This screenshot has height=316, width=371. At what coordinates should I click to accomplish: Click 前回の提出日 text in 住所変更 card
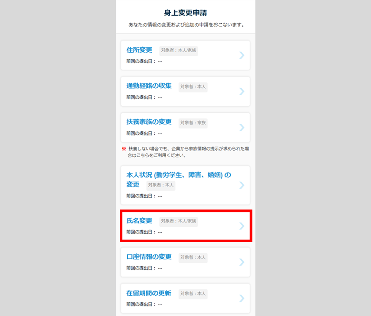click(x=144, y=61)
